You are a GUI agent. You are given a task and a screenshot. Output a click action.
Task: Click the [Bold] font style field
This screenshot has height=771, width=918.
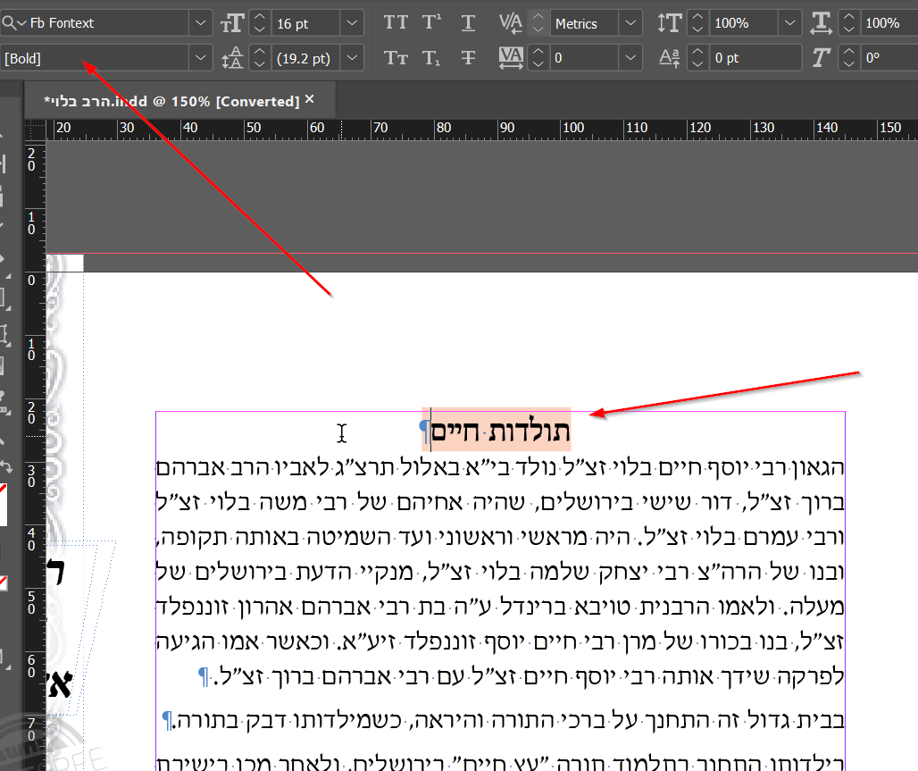[95, 58]
